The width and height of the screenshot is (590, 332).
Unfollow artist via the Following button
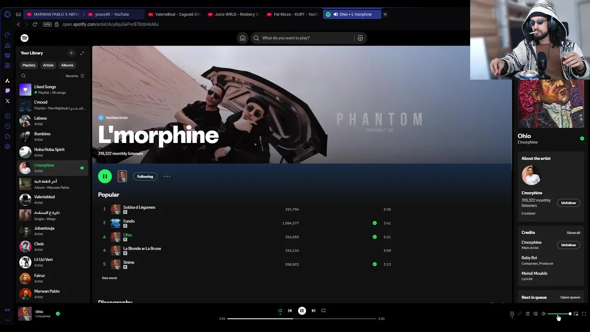[145, 176]
